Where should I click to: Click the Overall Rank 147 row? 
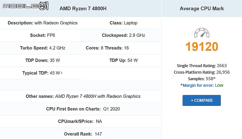81,134
